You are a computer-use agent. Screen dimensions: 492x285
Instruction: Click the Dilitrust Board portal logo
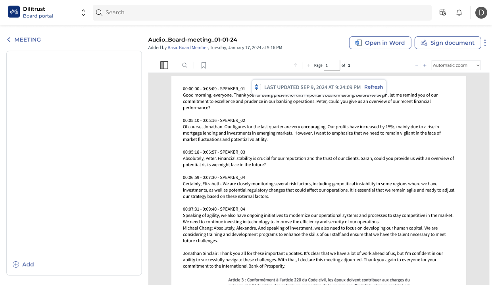[14, 12]
